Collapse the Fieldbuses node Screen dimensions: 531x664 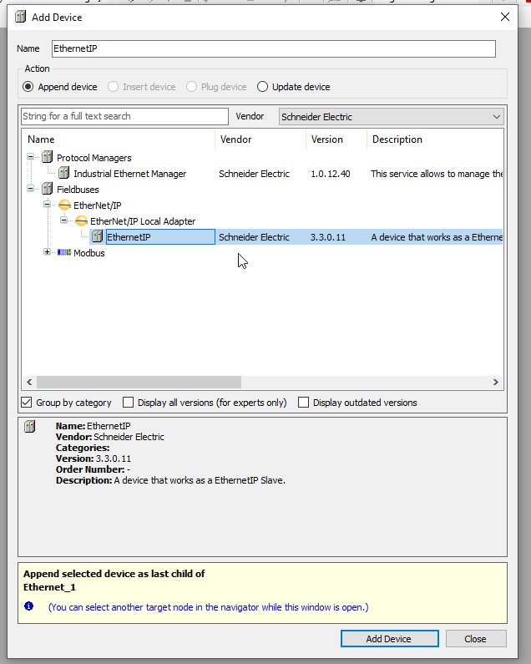(x=31, y=189)
